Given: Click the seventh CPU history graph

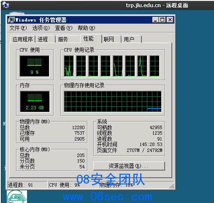Looking at the screenshot, I should coord(142,66).
